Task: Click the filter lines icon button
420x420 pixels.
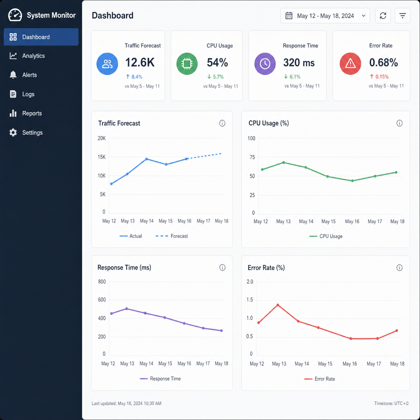Action: pyautogui.click(x=402, y=16)
